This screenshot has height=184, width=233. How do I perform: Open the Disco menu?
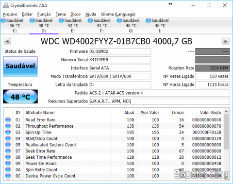(x=75, y=14)
